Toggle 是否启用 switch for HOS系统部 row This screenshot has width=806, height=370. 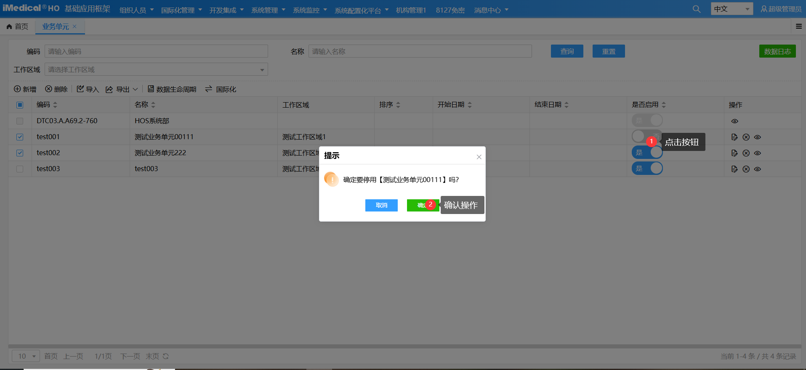647,120
